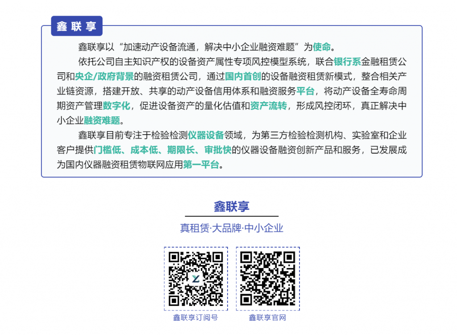
Task: Click the 鑫联享订阅号 caption
Action: (x=195, y=318)
